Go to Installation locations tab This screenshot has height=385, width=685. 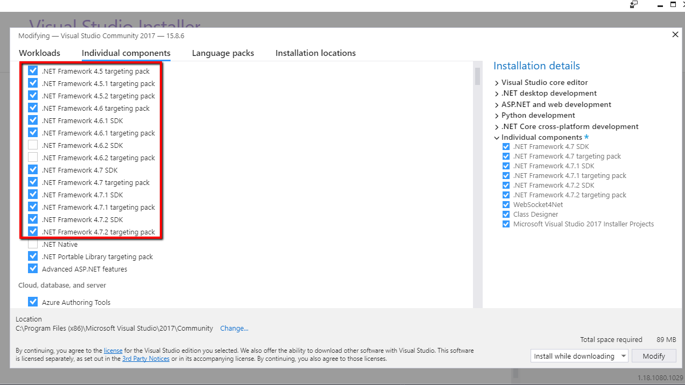(x=315, y=53)
